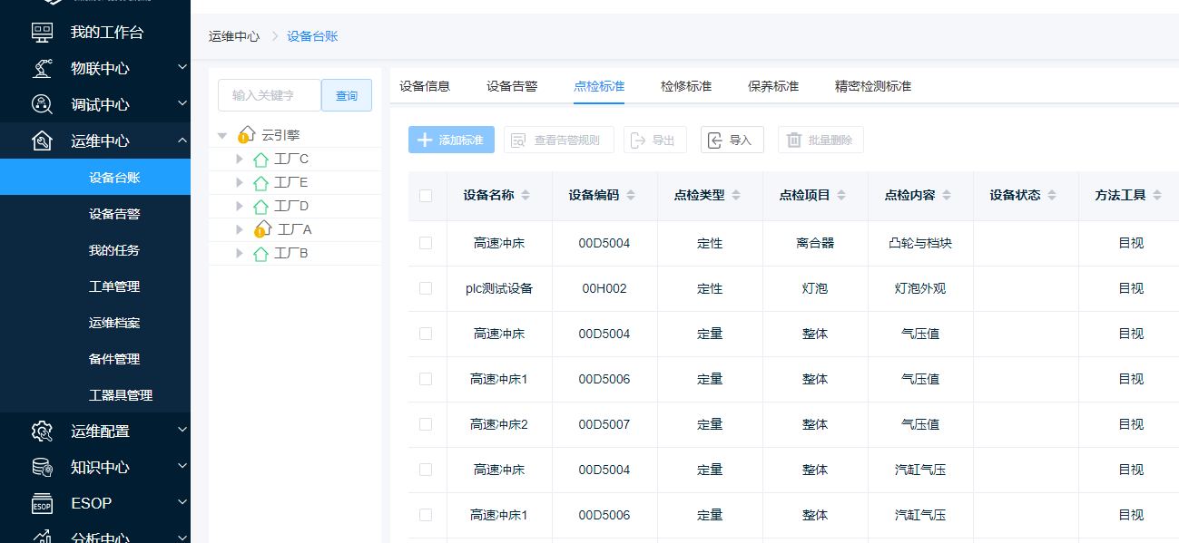Open the 设备告警 tab
Screen dimensions: 1179x543
[x=512, y=86]
